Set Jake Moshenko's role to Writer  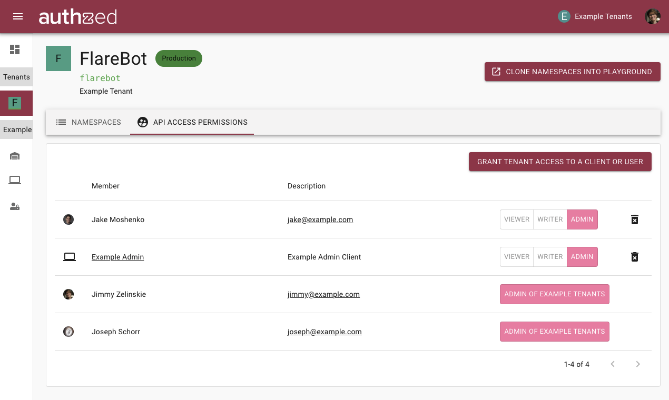[550, 219]
